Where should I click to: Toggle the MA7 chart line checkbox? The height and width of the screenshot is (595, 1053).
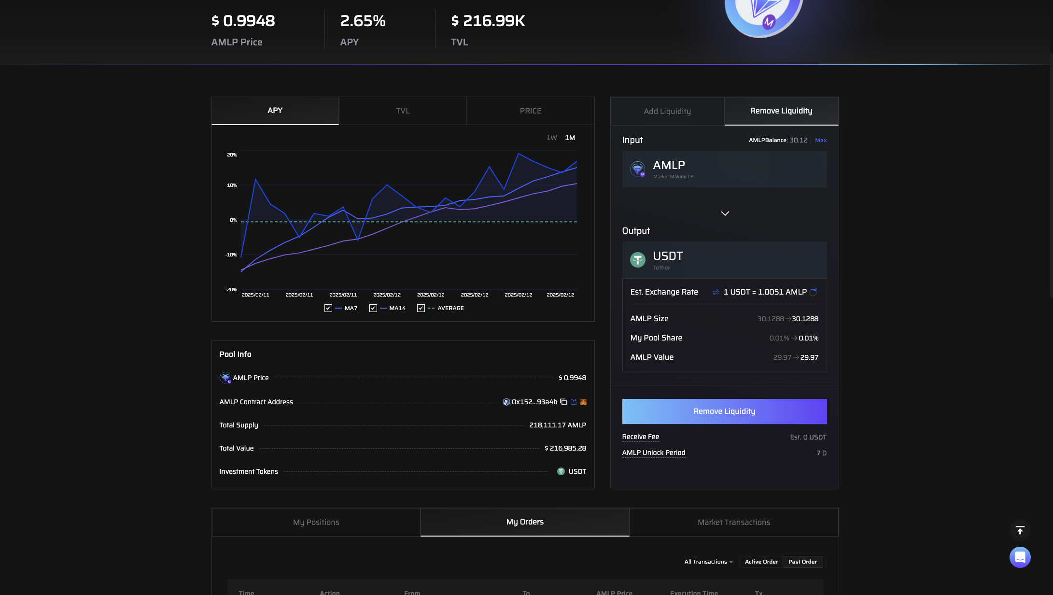pyautogui.click(x=328, y=308)
